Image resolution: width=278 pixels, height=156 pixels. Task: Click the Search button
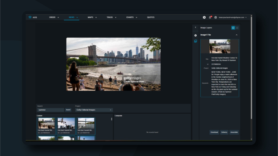click(68, 110)
